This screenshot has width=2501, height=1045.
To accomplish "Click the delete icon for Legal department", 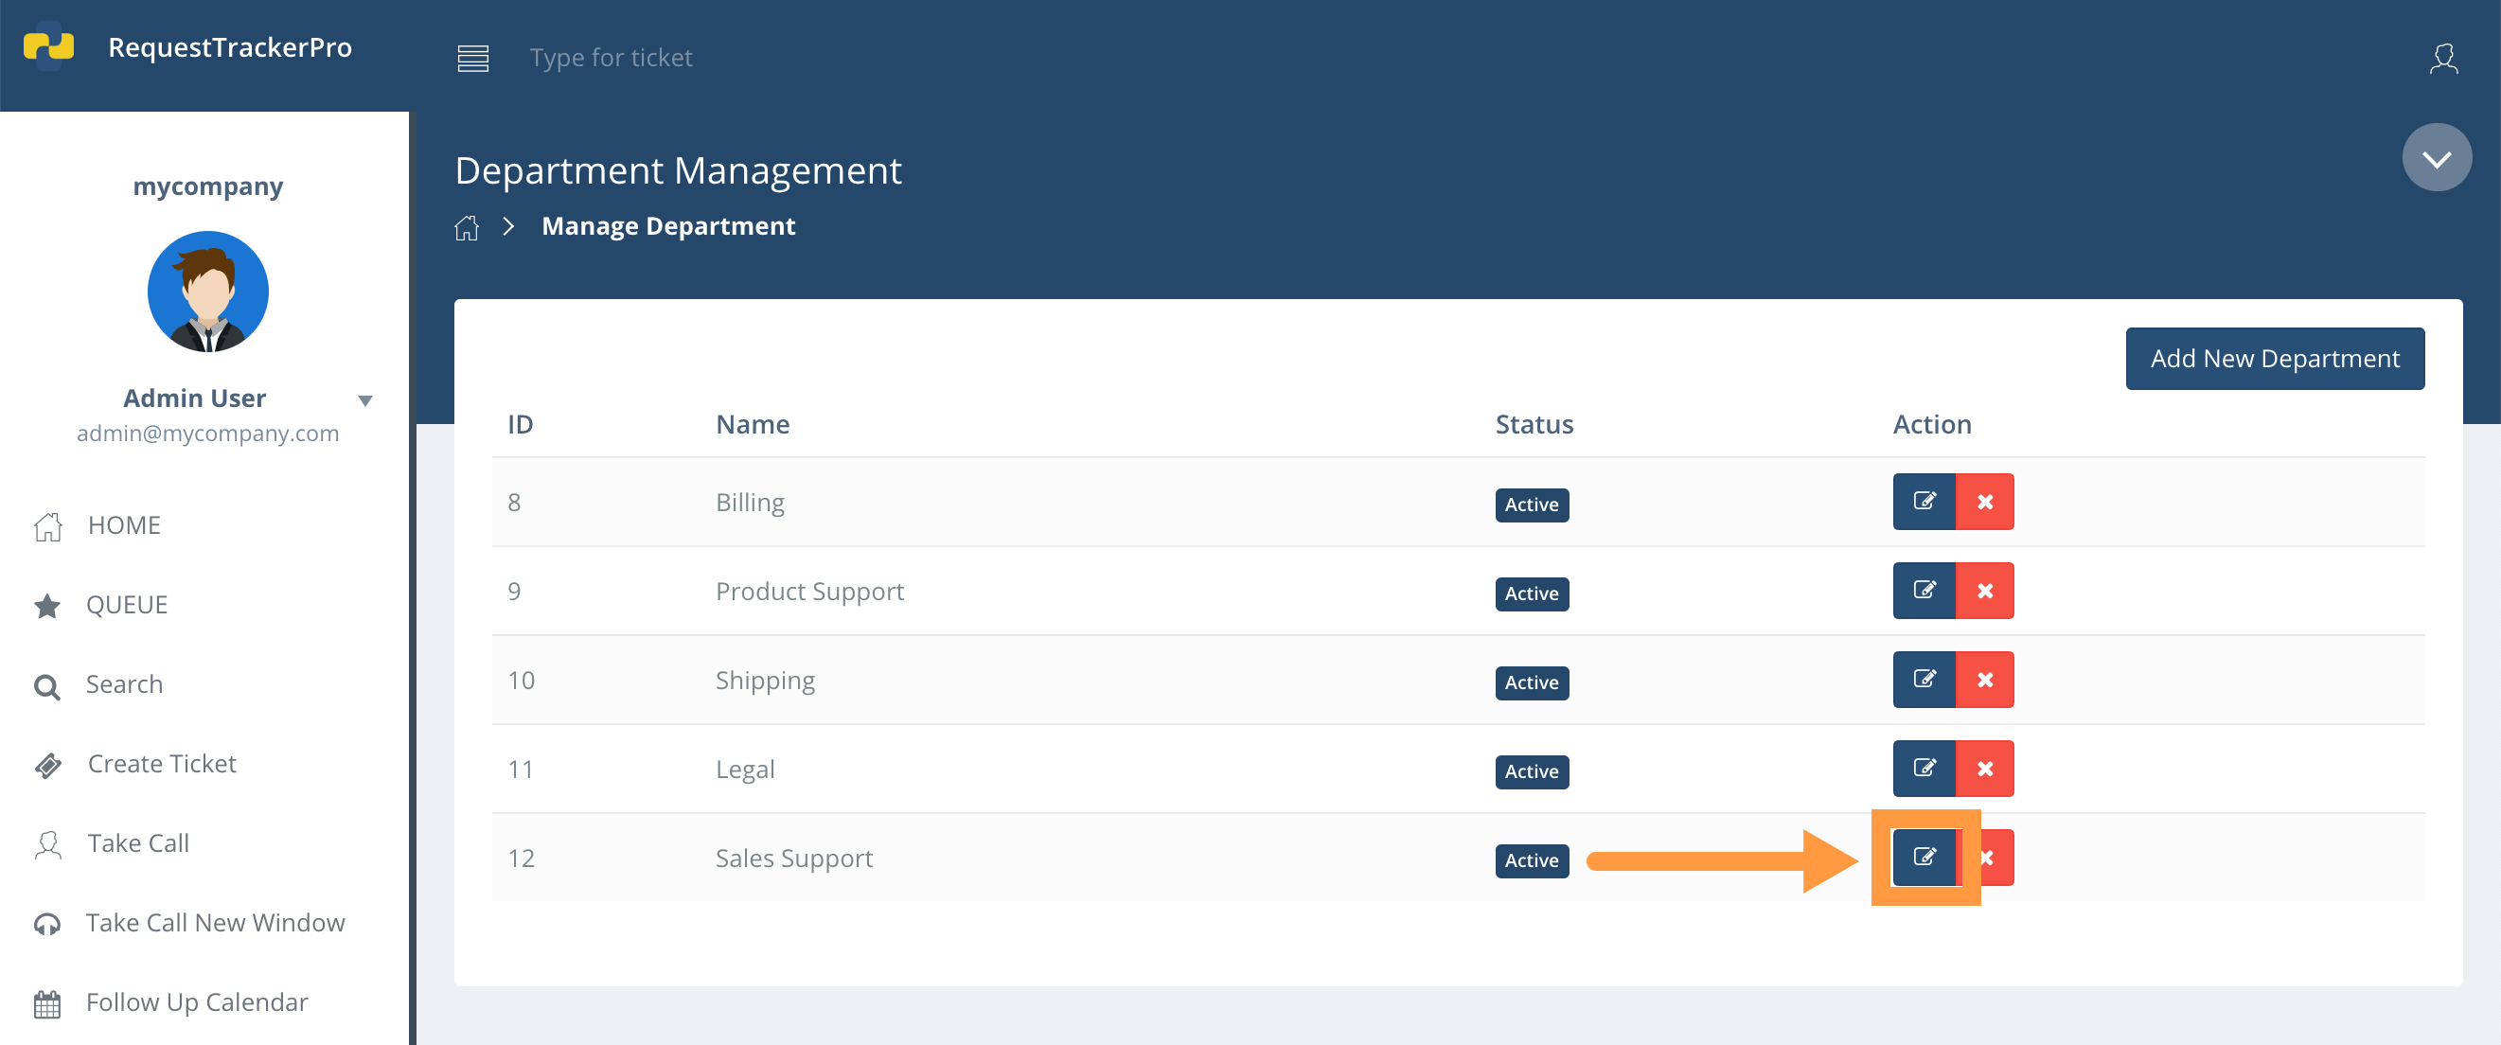I will (1985, 769).
